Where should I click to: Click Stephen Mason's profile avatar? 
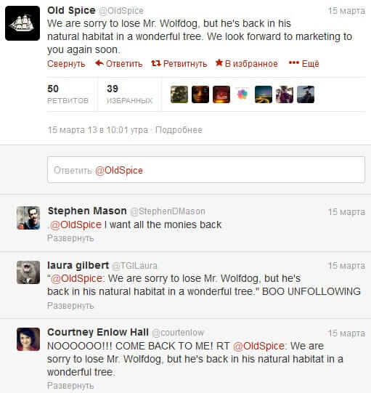pyautogui.click(x=28, y=218)
